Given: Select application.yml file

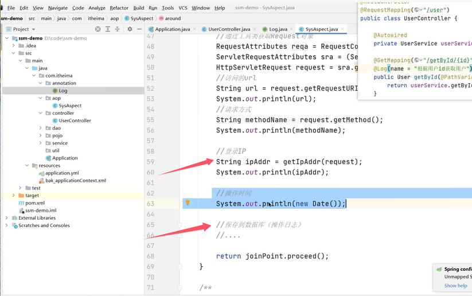Looking at the screenshot, I should [62, 173].
